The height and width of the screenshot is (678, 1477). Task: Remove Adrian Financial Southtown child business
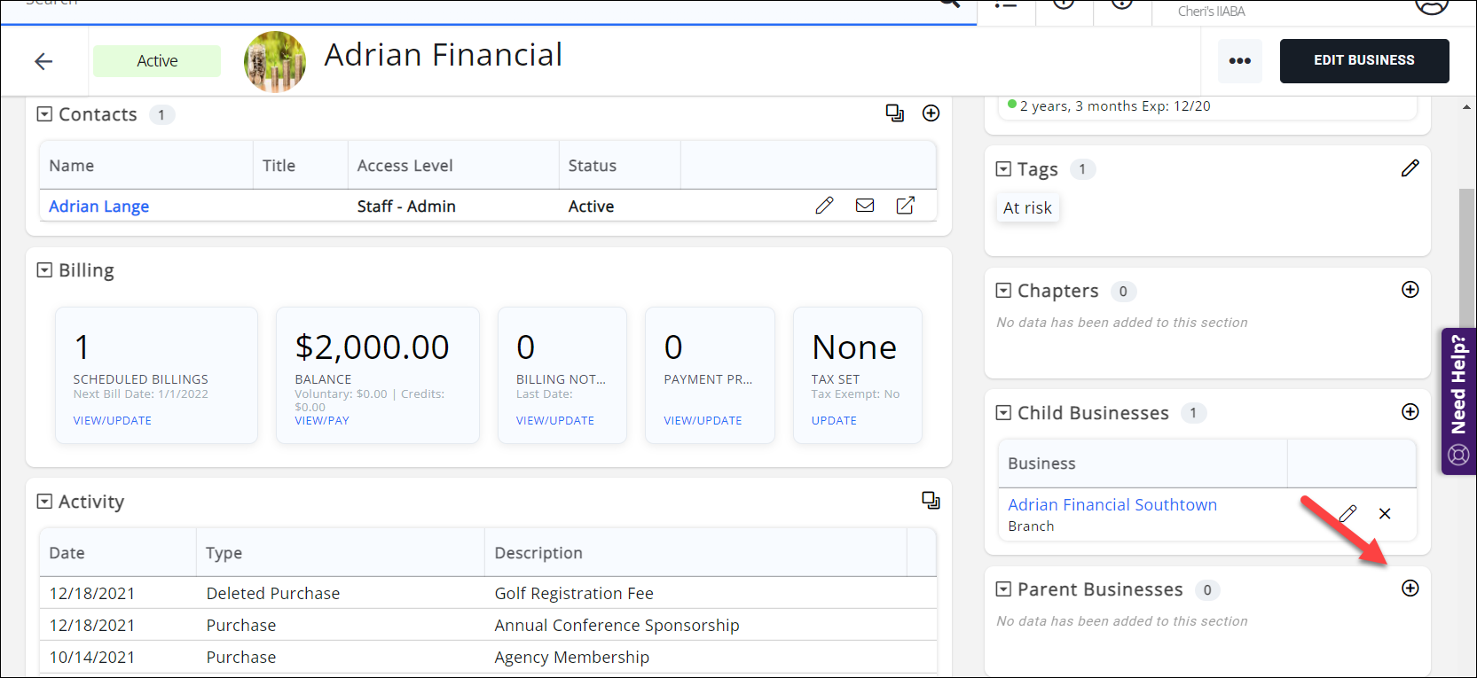[1385, 514]
